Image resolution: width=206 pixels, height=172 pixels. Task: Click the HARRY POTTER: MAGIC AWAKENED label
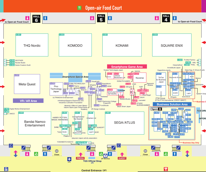click(60, 118)
